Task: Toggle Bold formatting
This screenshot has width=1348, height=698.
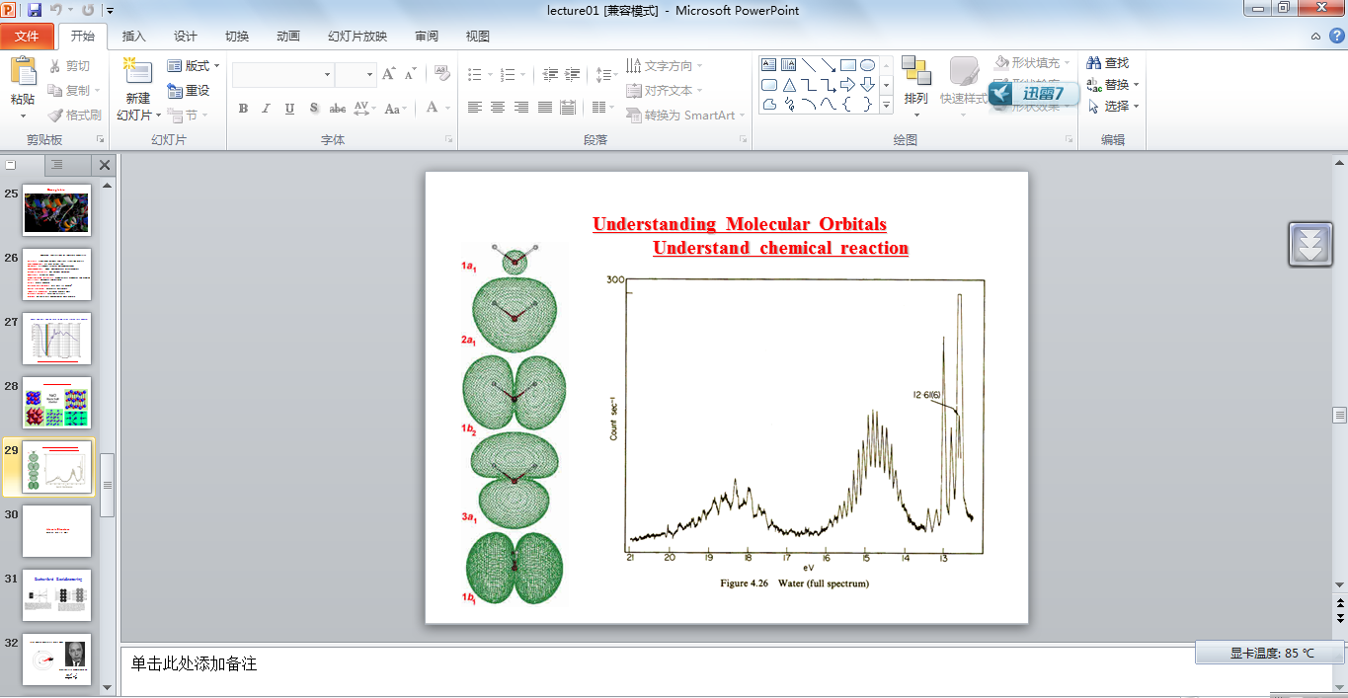Action: (x=243, y=109)
